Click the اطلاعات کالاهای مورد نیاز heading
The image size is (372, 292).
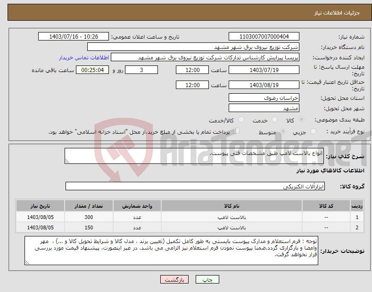coord(330,170)
